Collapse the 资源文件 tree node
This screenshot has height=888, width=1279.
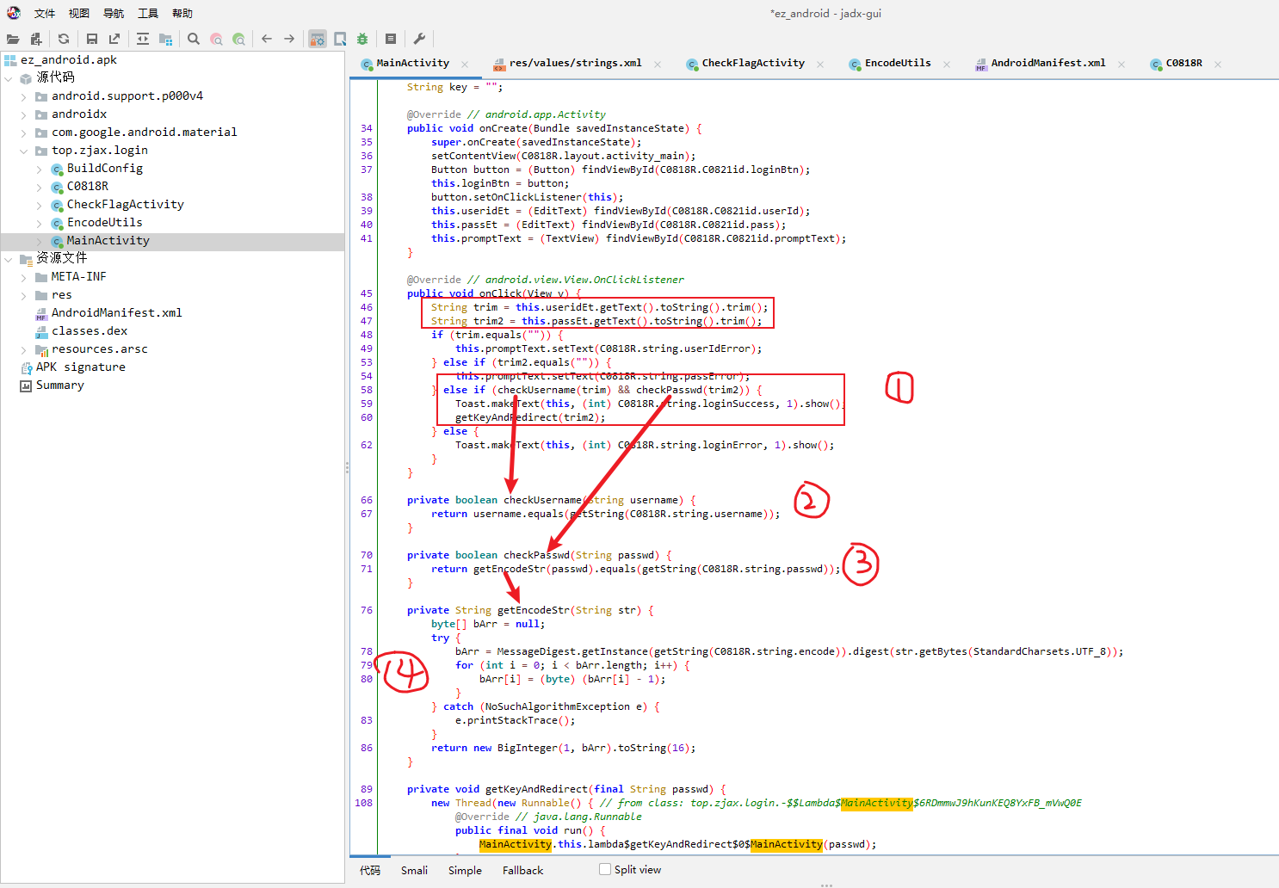(9, 259)
